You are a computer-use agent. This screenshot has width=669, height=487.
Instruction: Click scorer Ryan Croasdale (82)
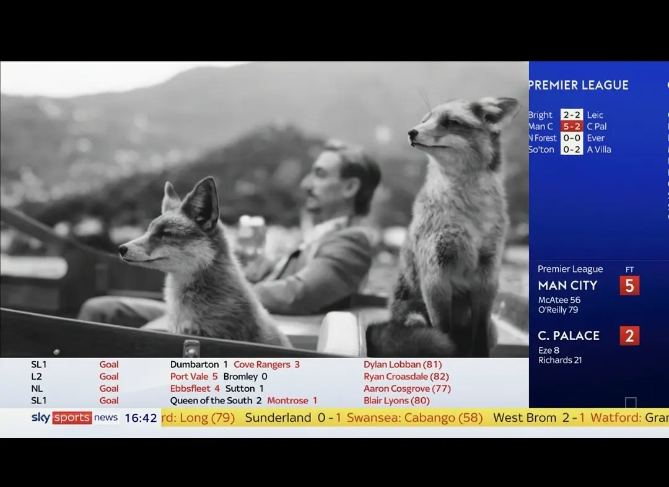(406, 377)
